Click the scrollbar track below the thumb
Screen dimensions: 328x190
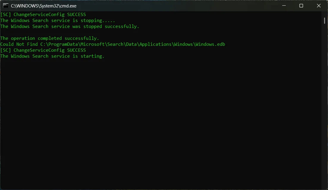click(324, 105)
